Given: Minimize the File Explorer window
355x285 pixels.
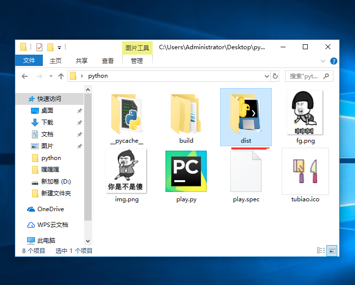Looking at the screenshot, I should click(283, 47).
